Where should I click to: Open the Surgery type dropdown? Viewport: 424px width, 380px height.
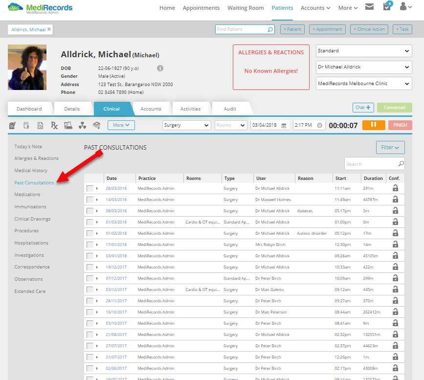click(187, 125)
